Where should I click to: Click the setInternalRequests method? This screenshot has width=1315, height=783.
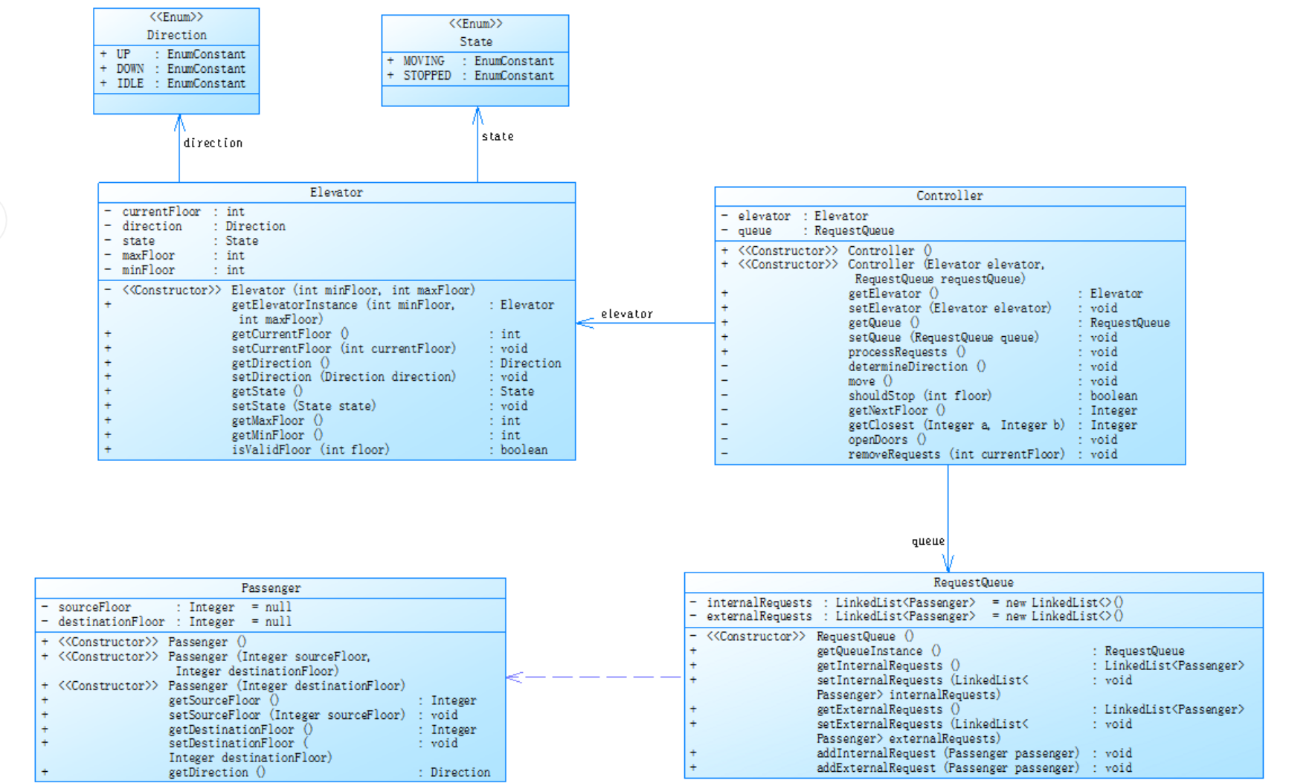911,687
